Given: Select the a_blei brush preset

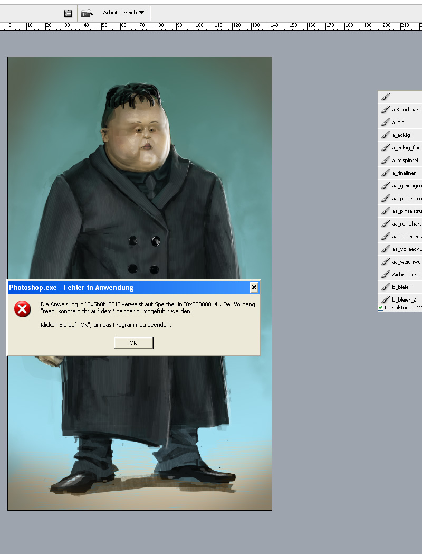Looking at the screenshot, I should coord(399,123).
